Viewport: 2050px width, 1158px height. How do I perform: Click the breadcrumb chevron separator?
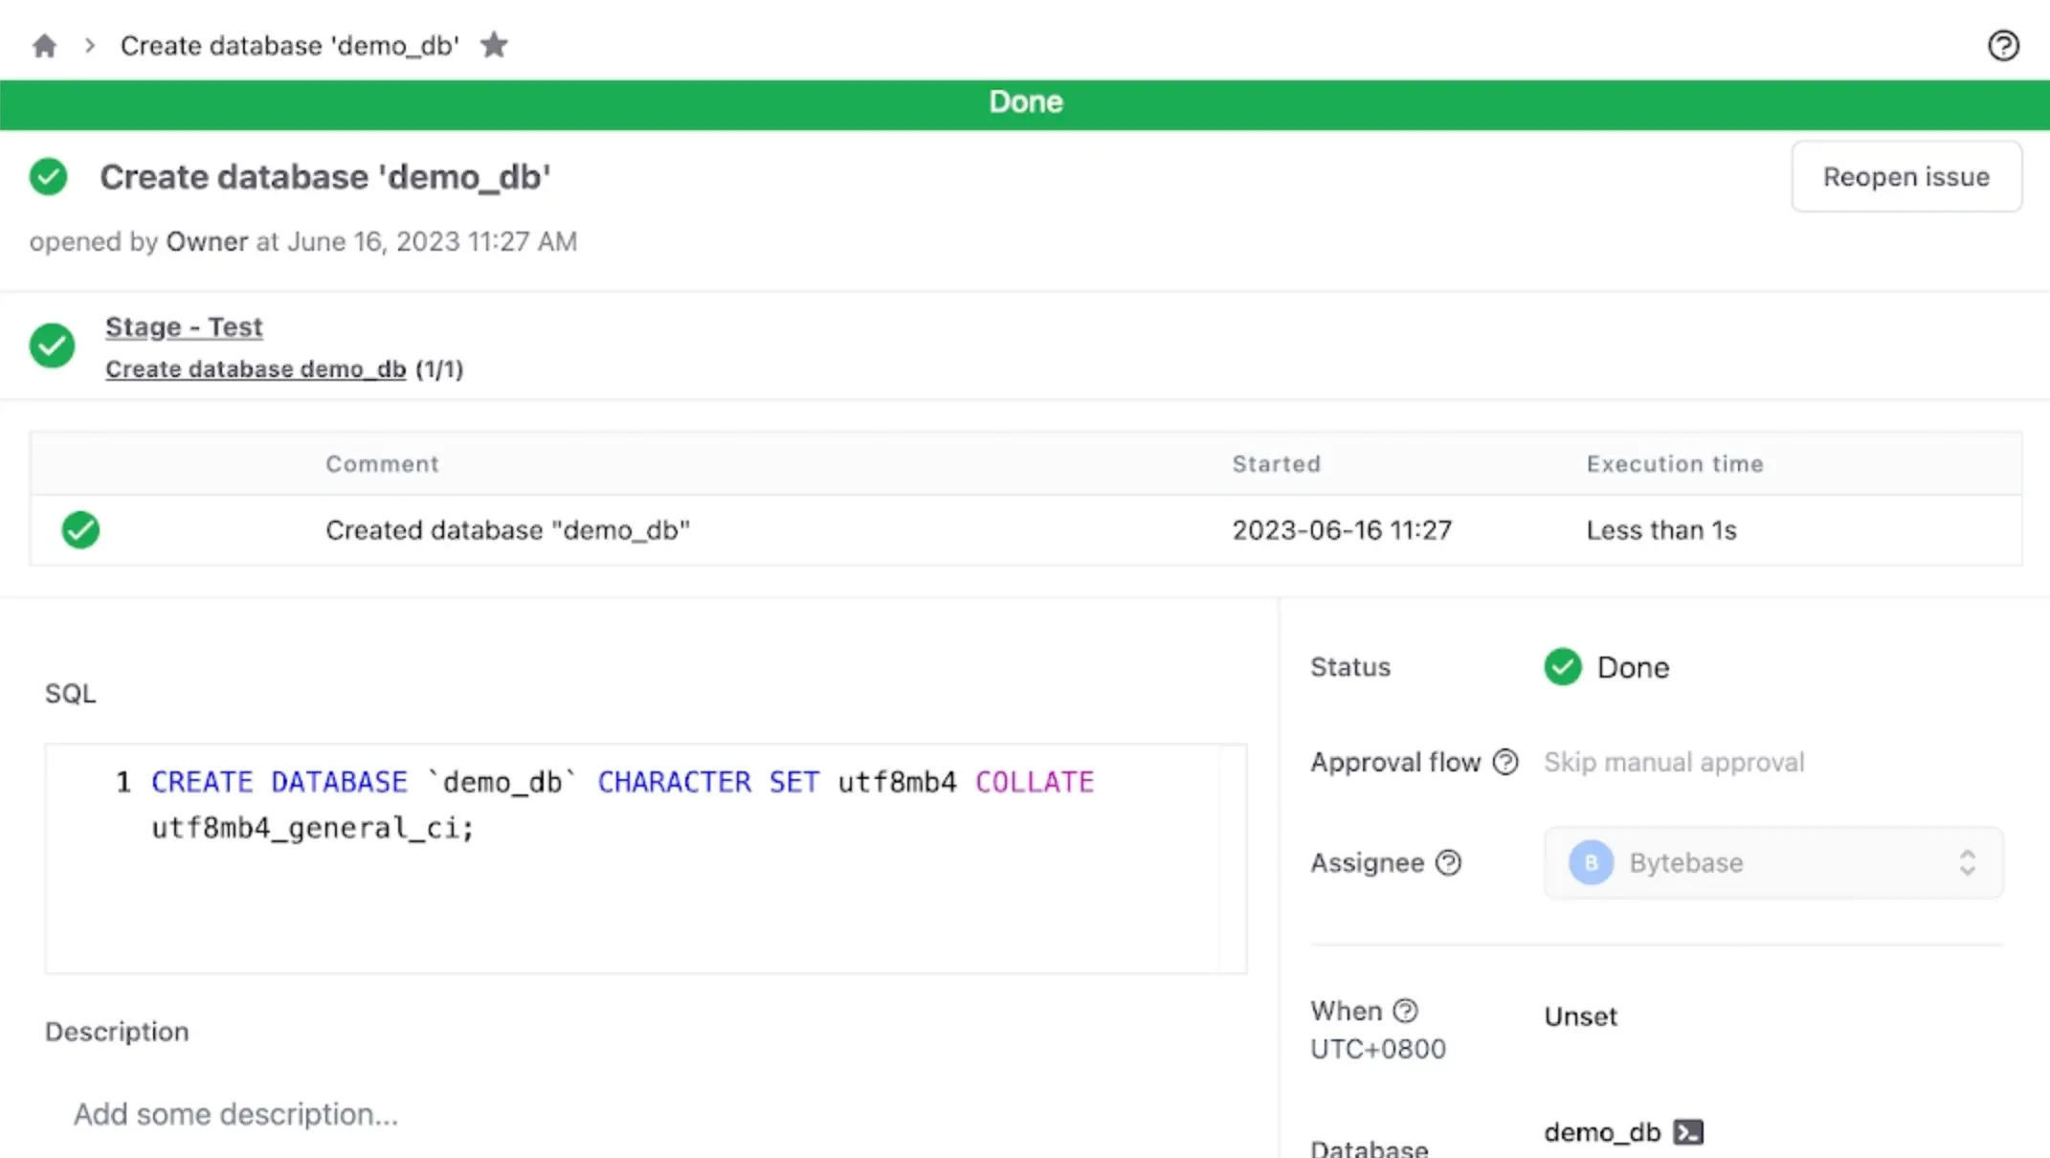(x=90, y=45)
